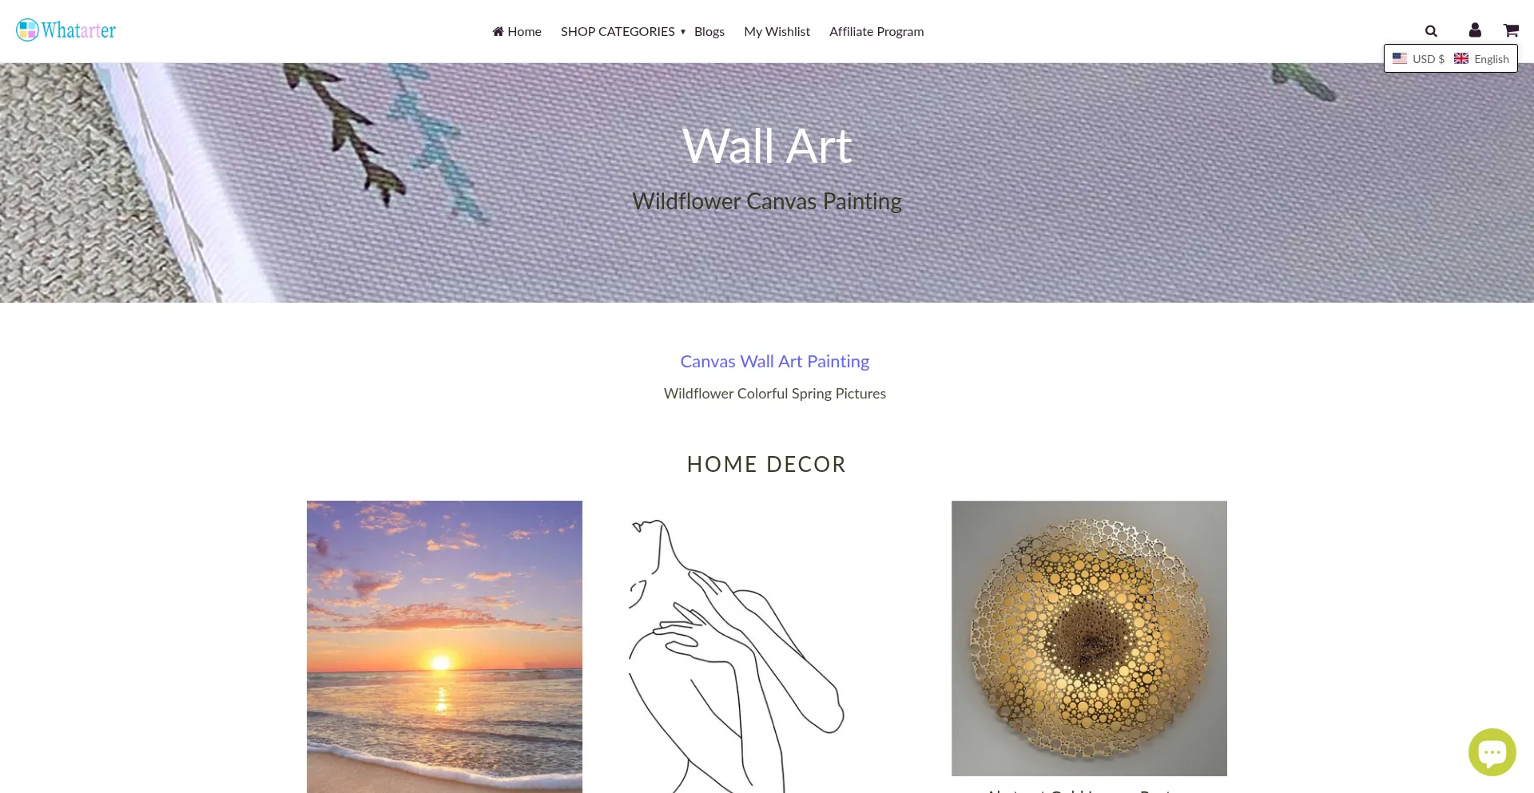Open the user account icon
This screenshot has height=793, width=1534.
click(x=1475, y=30)
